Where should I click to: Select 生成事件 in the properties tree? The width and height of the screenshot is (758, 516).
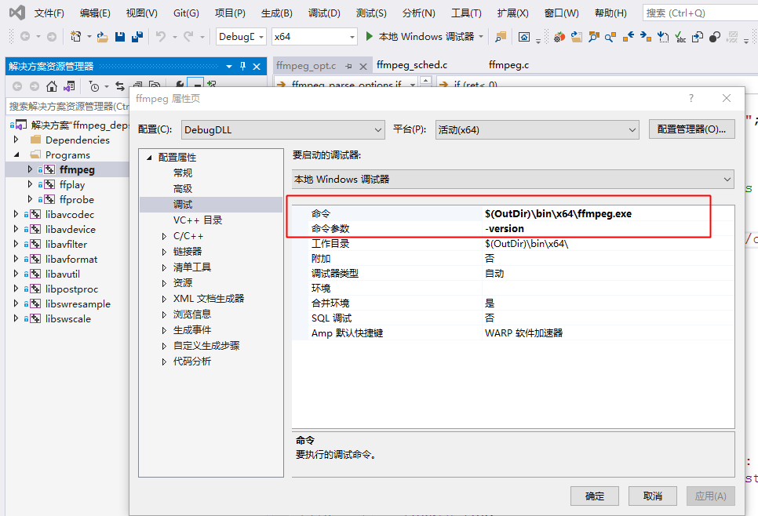192,330
